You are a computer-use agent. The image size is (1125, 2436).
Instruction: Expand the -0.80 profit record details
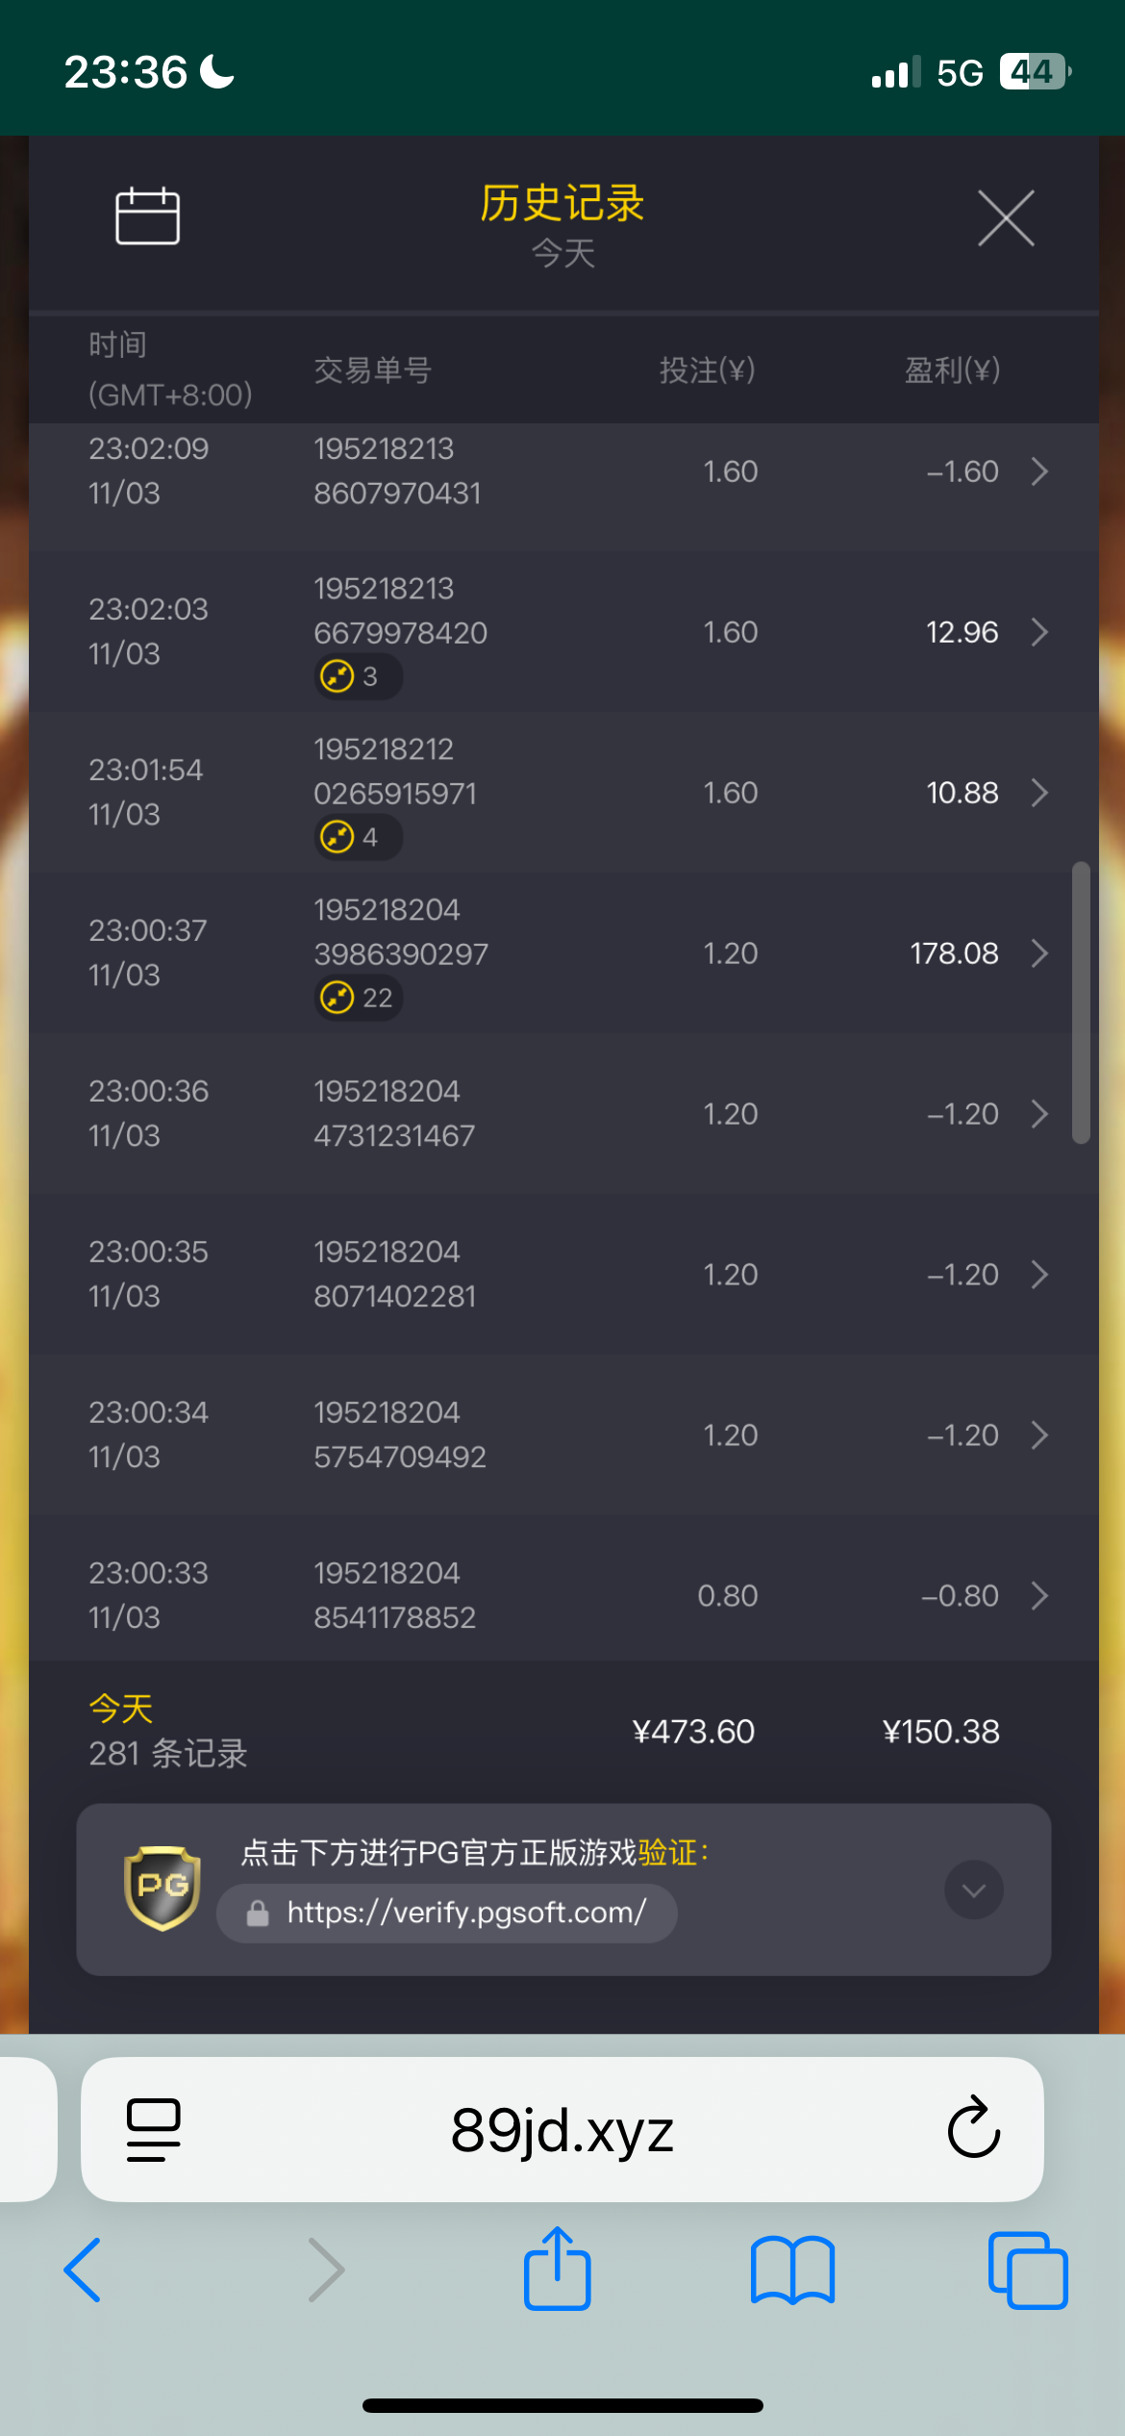pos(1039,1596)
